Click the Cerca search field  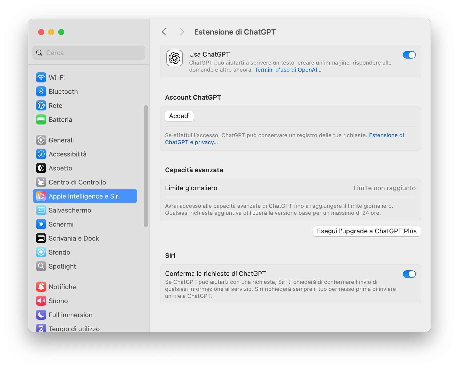pyautogui.click(x=89, y=53)
